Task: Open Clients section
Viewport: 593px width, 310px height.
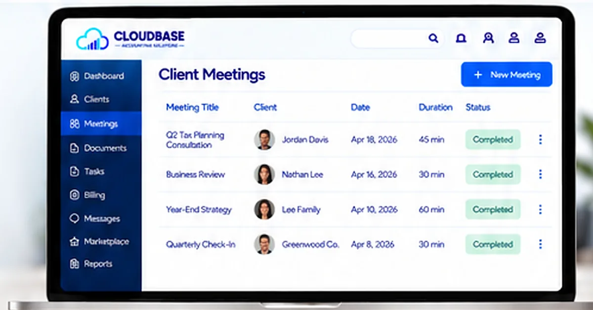Action: (x=101, y=99)
